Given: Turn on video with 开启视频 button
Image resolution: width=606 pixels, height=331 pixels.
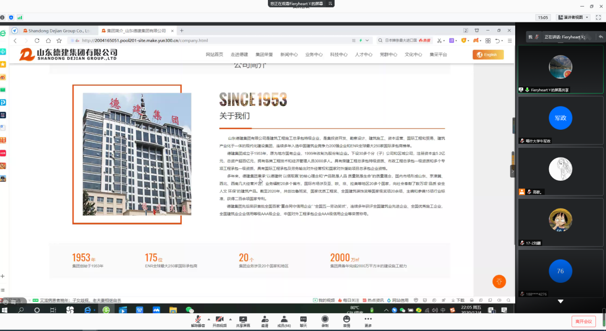Looking at the screenshot, I should pyautogui.click(x=220, y=321).
